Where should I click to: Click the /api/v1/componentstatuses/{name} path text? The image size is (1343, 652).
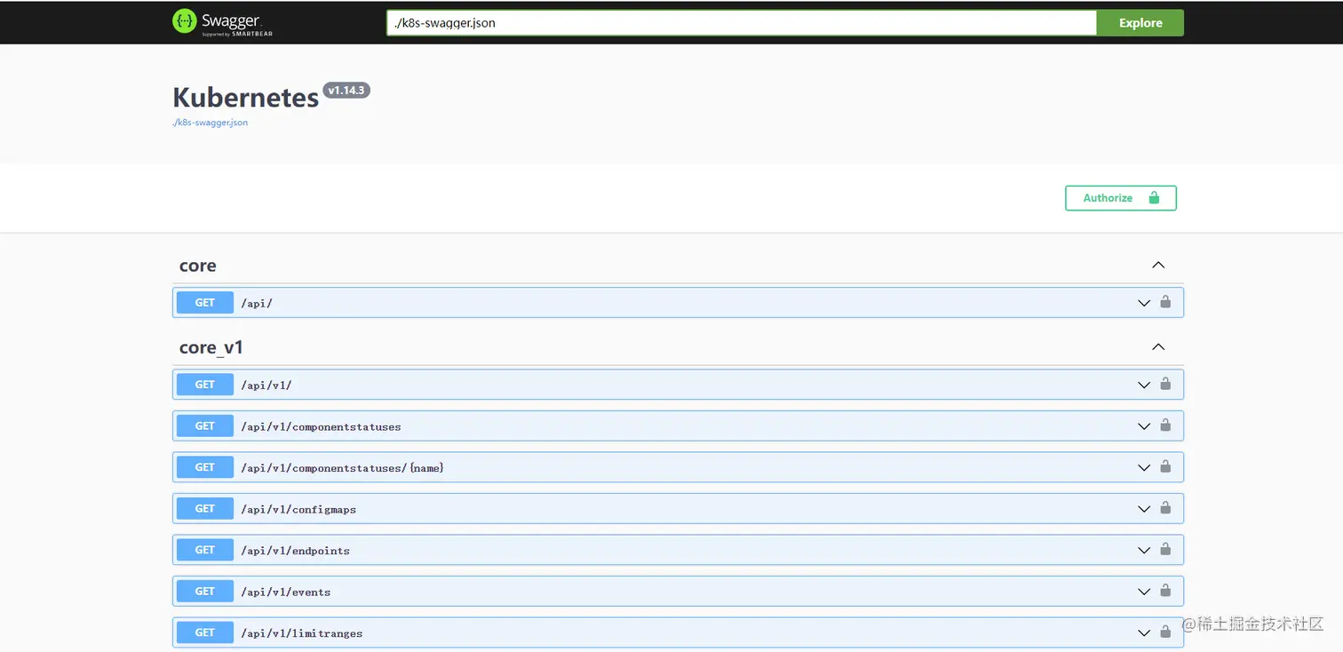(342, 468)
